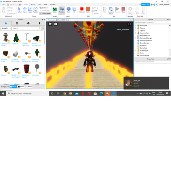Open the Color picker swatch
Screen dimensions: 171x171
88,10
